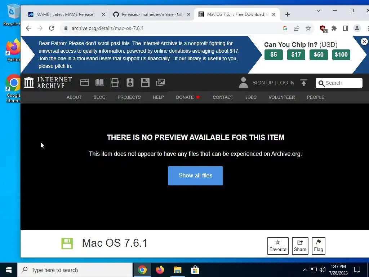The width and height of the screenshot is (369, 277).
Task: Click the upload arrow icon
Action: [303, 83]
